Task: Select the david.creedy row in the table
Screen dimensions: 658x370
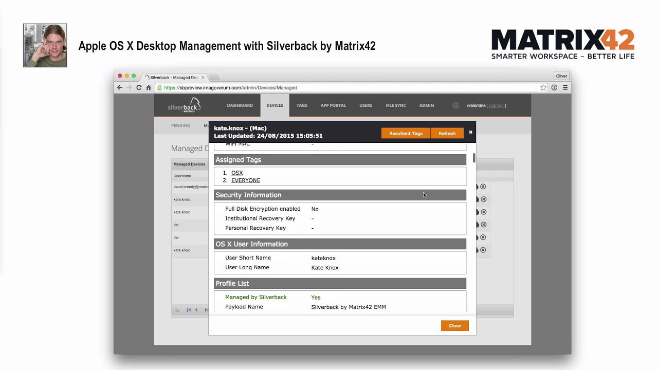Action: pos(190,187)
